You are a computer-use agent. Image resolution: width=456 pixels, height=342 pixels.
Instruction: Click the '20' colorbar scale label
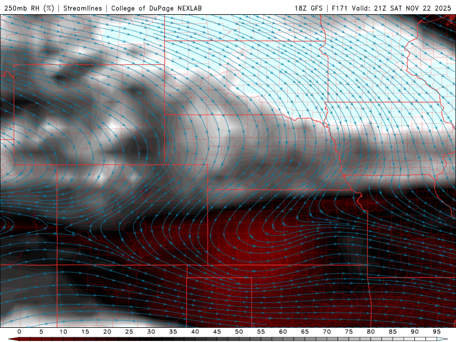[x=107, y=332]
